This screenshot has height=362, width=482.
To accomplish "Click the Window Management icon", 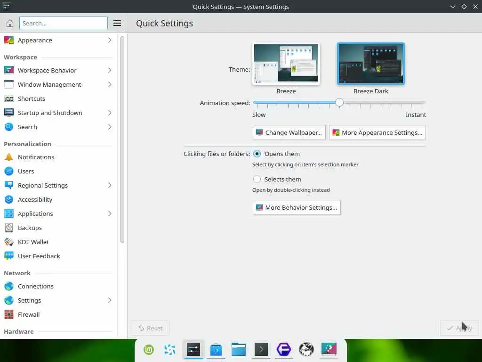I will pos(9,84).
